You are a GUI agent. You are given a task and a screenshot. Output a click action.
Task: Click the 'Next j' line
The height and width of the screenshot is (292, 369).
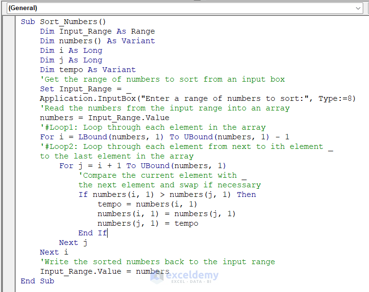tap(73, 243)
